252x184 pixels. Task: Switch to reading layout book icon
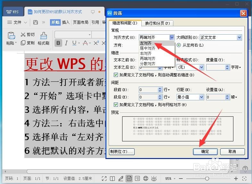[x=112, y=179]
